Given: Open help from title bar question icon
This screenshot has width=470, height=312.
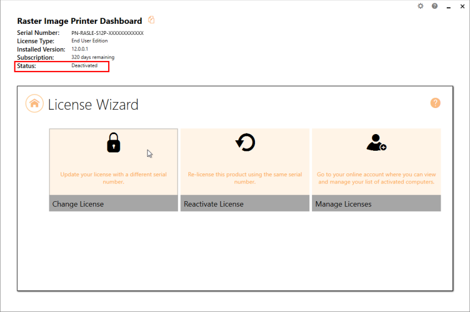Looking at the screenshot, I should [x=435, y=6].
